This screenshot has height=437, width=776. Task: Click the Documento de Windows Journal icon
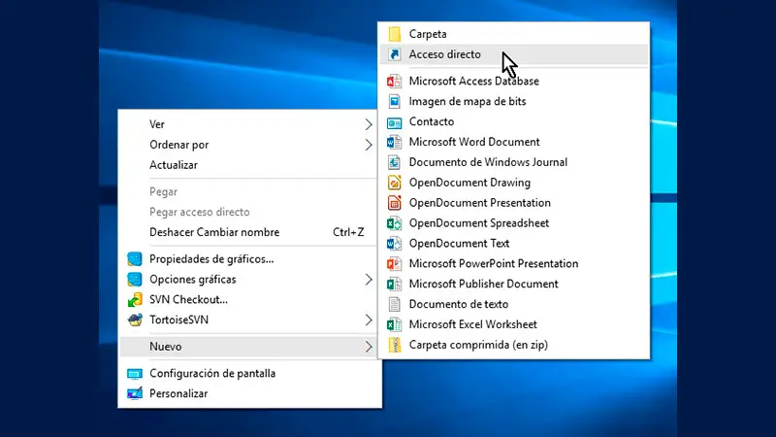click(395, 162)
